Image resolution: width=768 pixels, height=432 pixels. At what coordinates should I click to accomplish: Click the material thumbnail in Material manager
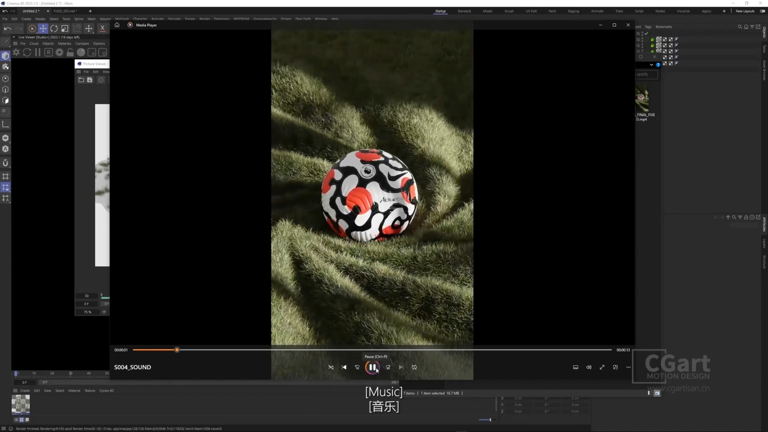(x=20, y=404)
